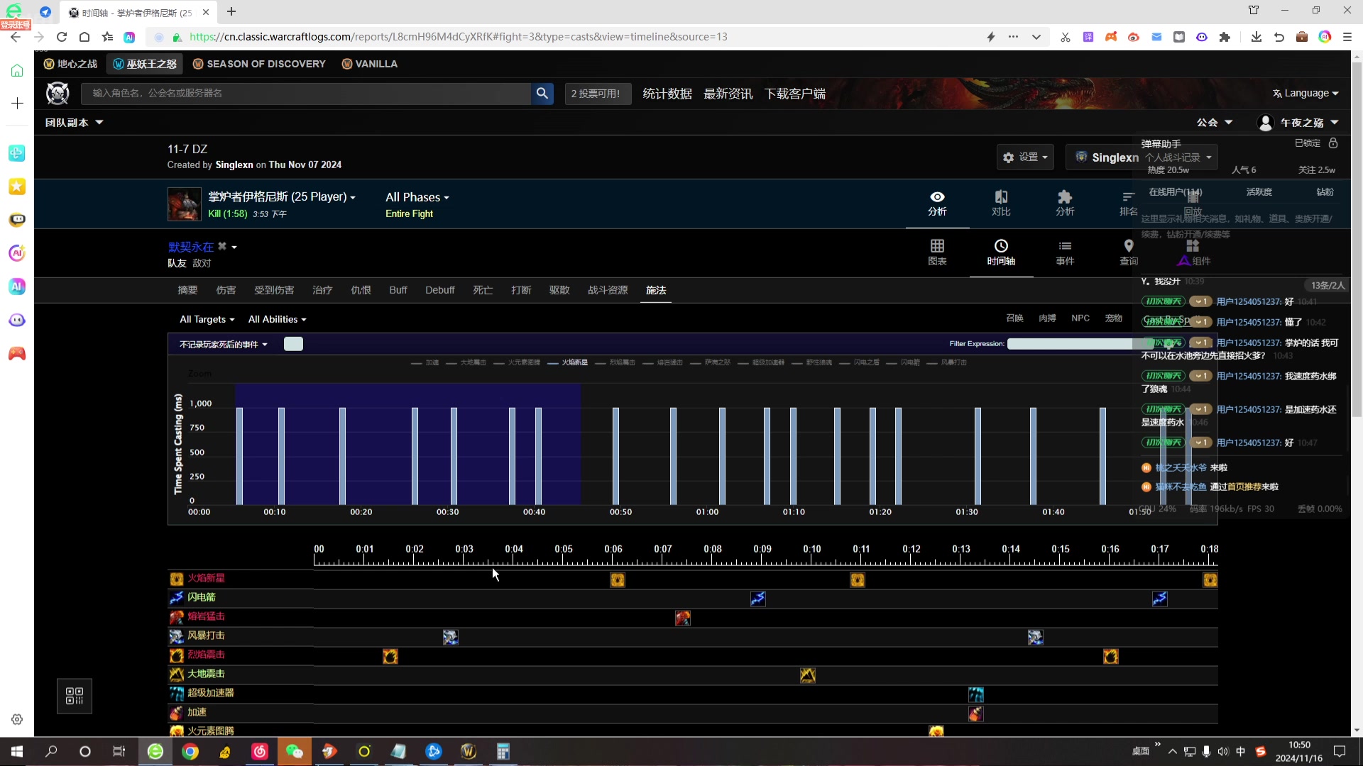Open WeChat from the taskbar

tap(295, 752)
